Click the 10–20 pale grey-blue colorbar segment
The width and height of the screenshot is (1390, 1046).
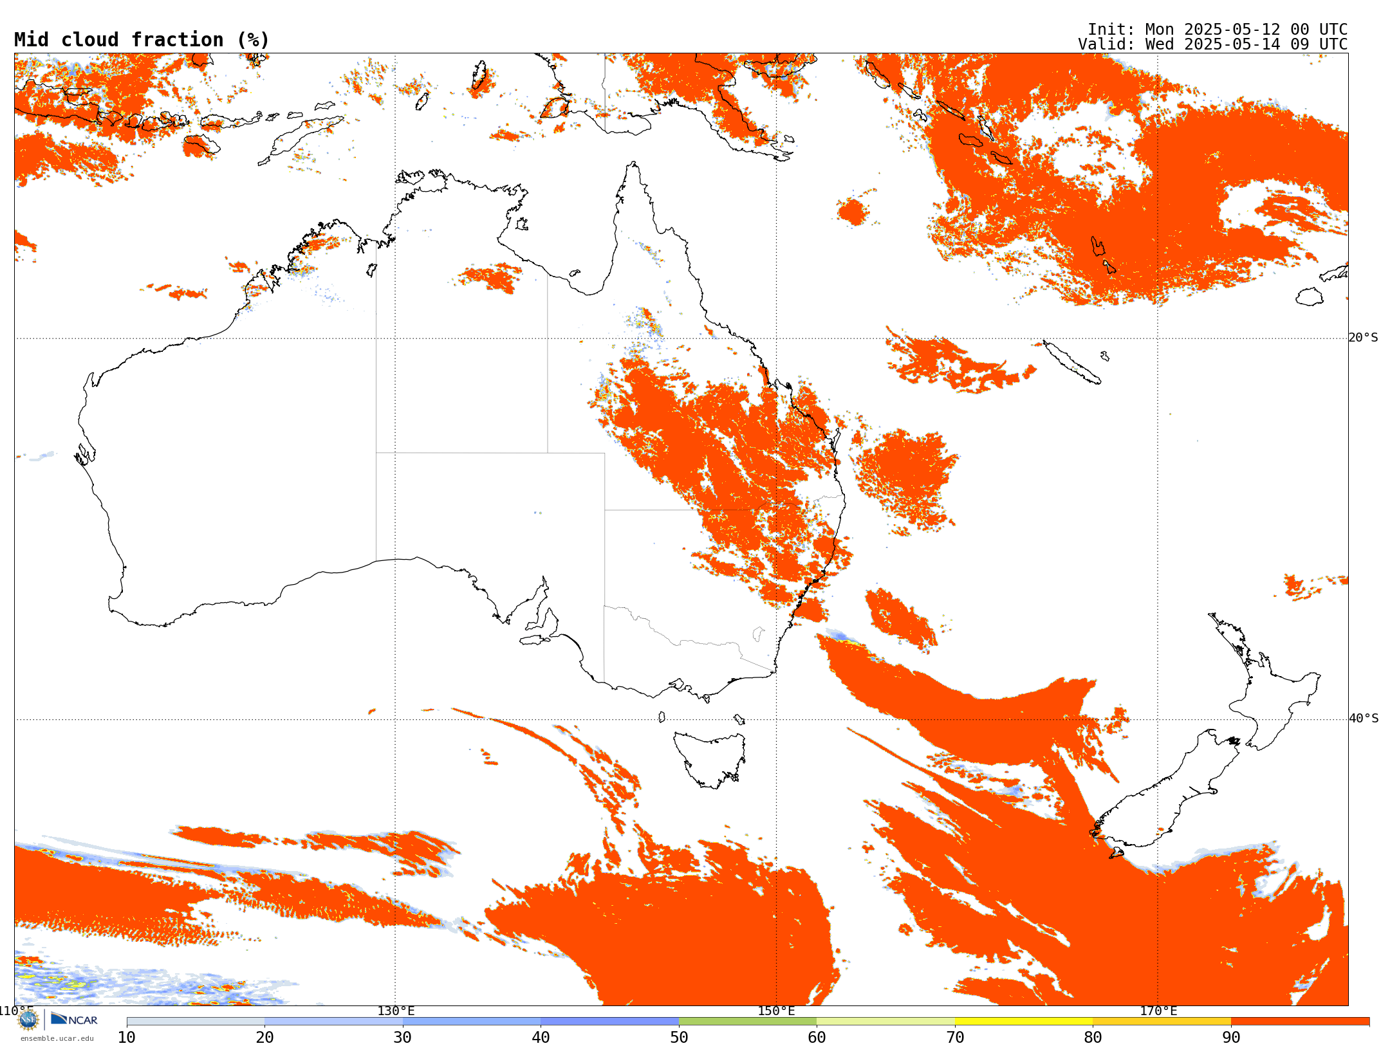point(196,1022)
